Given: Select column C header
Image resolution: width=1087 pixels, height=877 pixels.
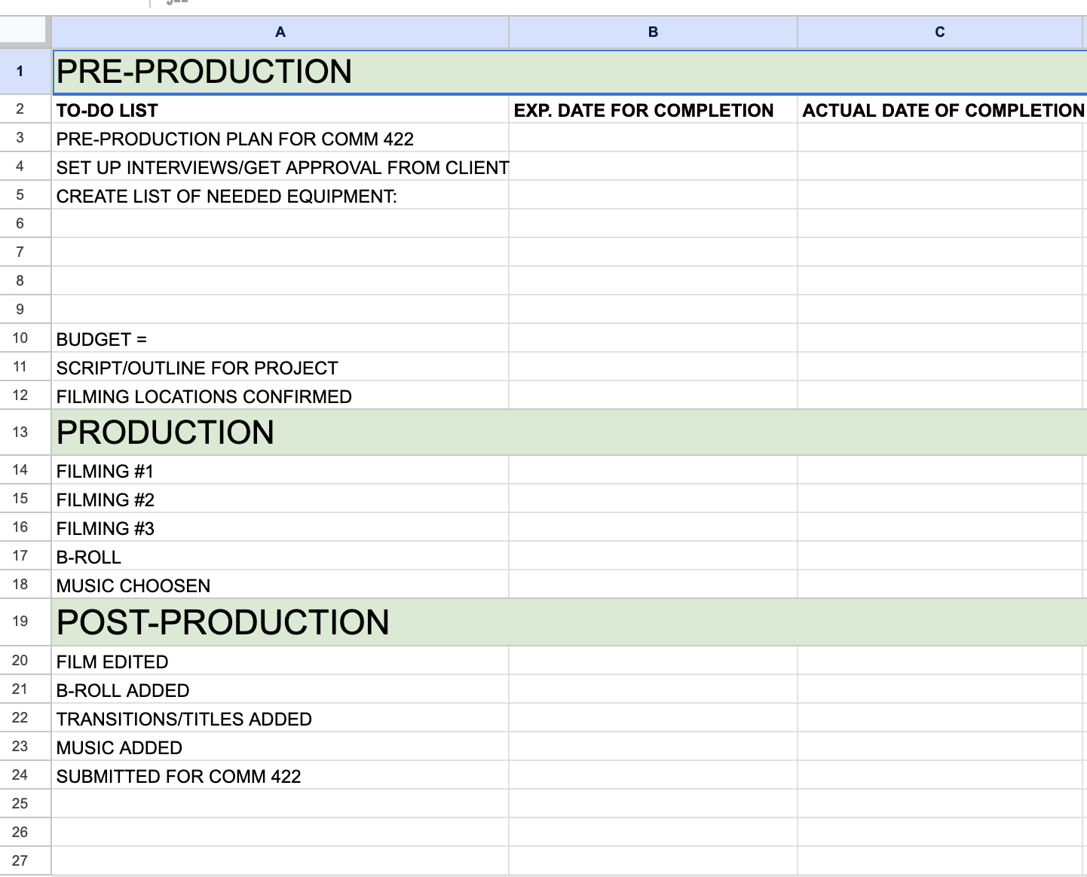Looking at the screenshot, I should pyautogui.click(x=939, y=32).
